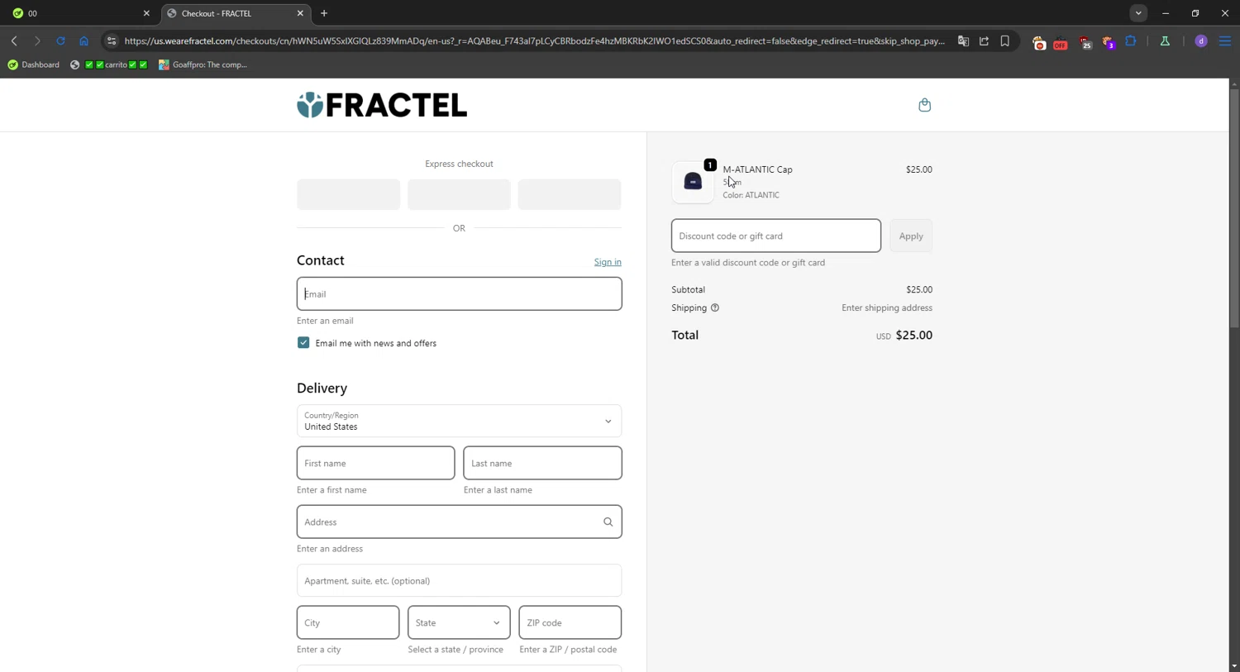Focus the First name field
Image resolution: width=1240 pixels, height=672 pixels.
coord(375,463)
